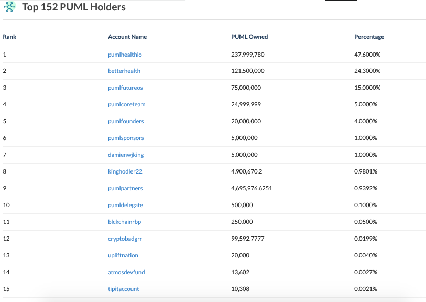426x302 pixels.
Task: Click the Rank column header
Action: [x=9, y=37]
